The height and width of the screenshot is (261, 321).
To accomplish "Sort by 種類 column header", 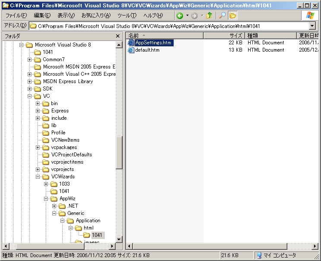I will tap(271, 36).
